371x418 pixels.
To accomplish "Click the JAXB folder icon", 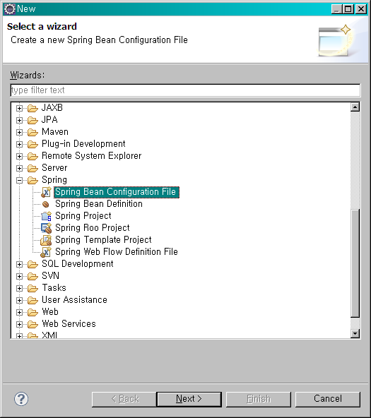I will point(33,108).
